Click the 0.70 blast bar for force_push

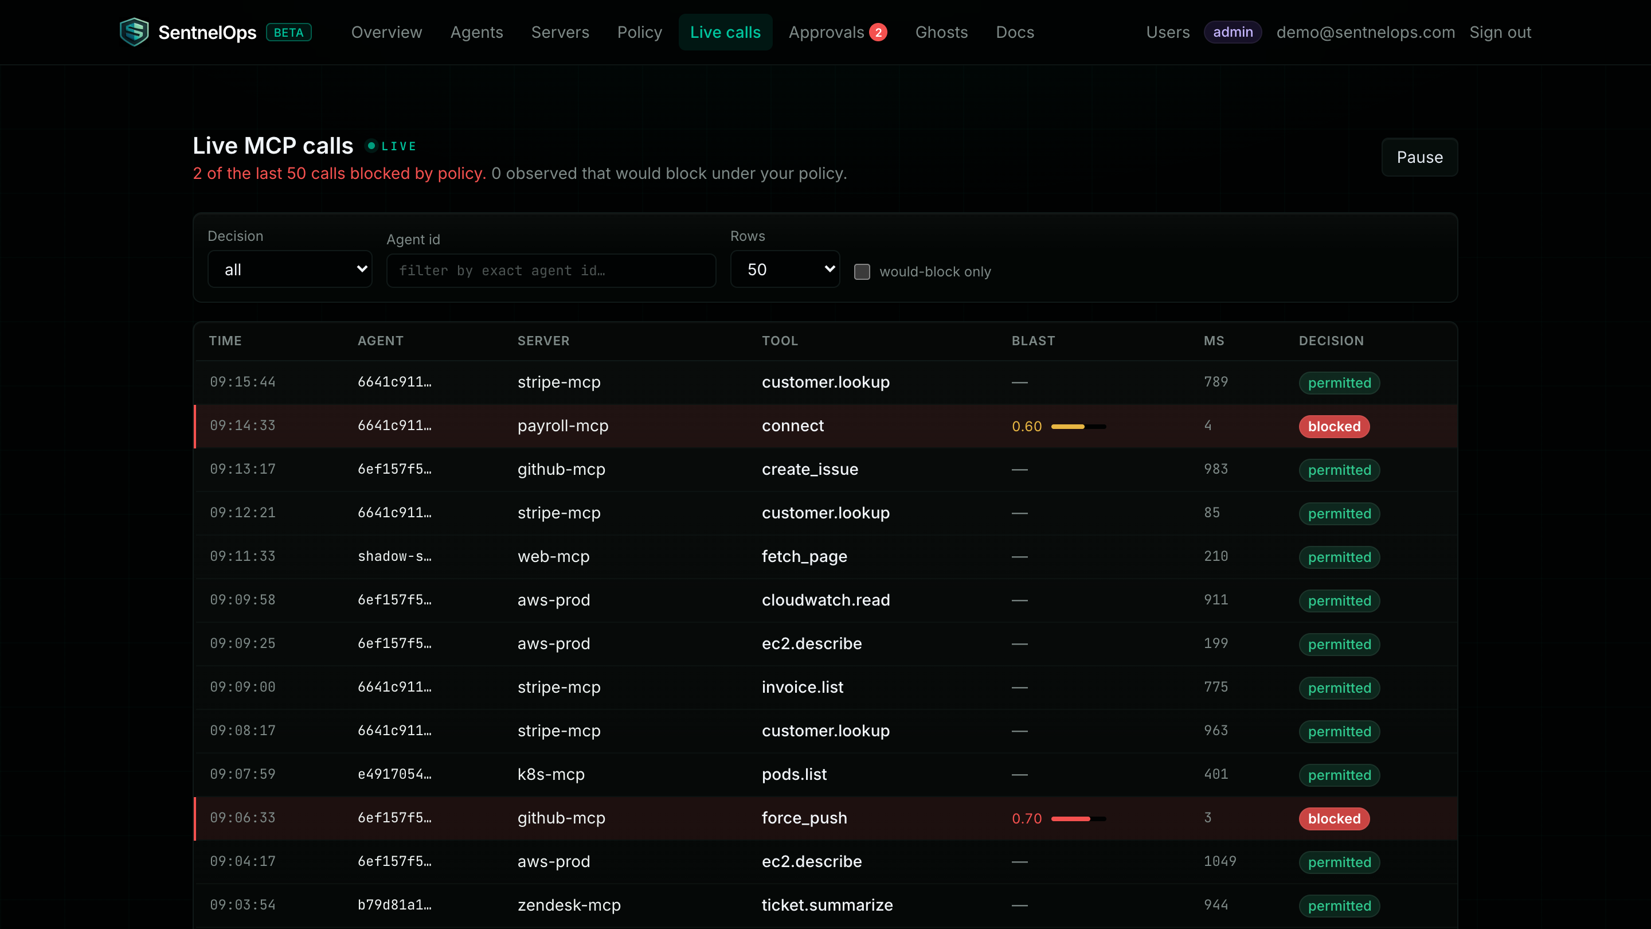tap(1079, 819)
